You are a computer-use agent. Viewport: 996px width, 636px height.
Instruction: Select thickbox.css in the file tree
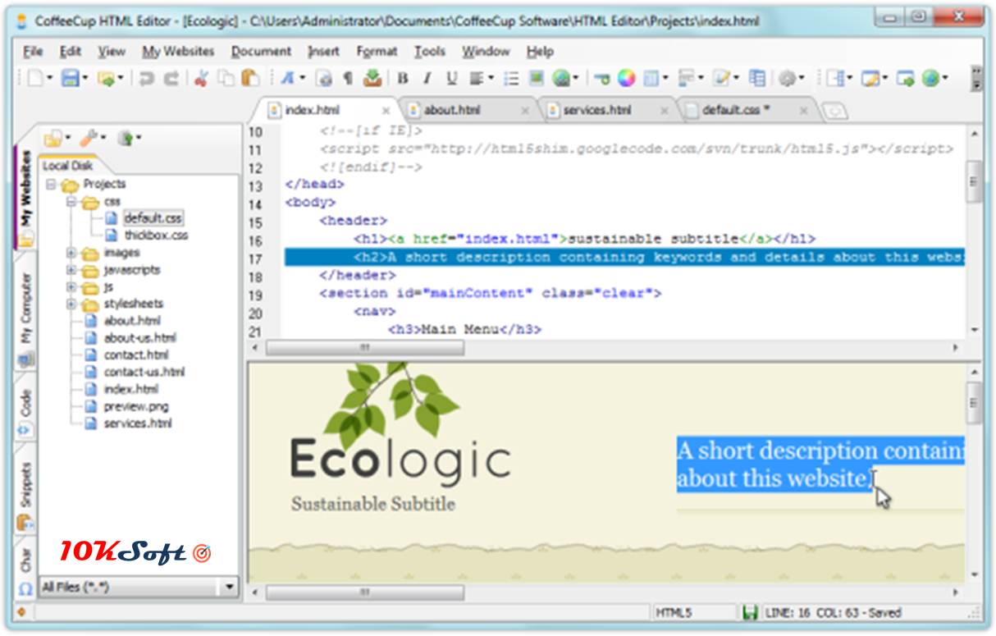point(156,236)
